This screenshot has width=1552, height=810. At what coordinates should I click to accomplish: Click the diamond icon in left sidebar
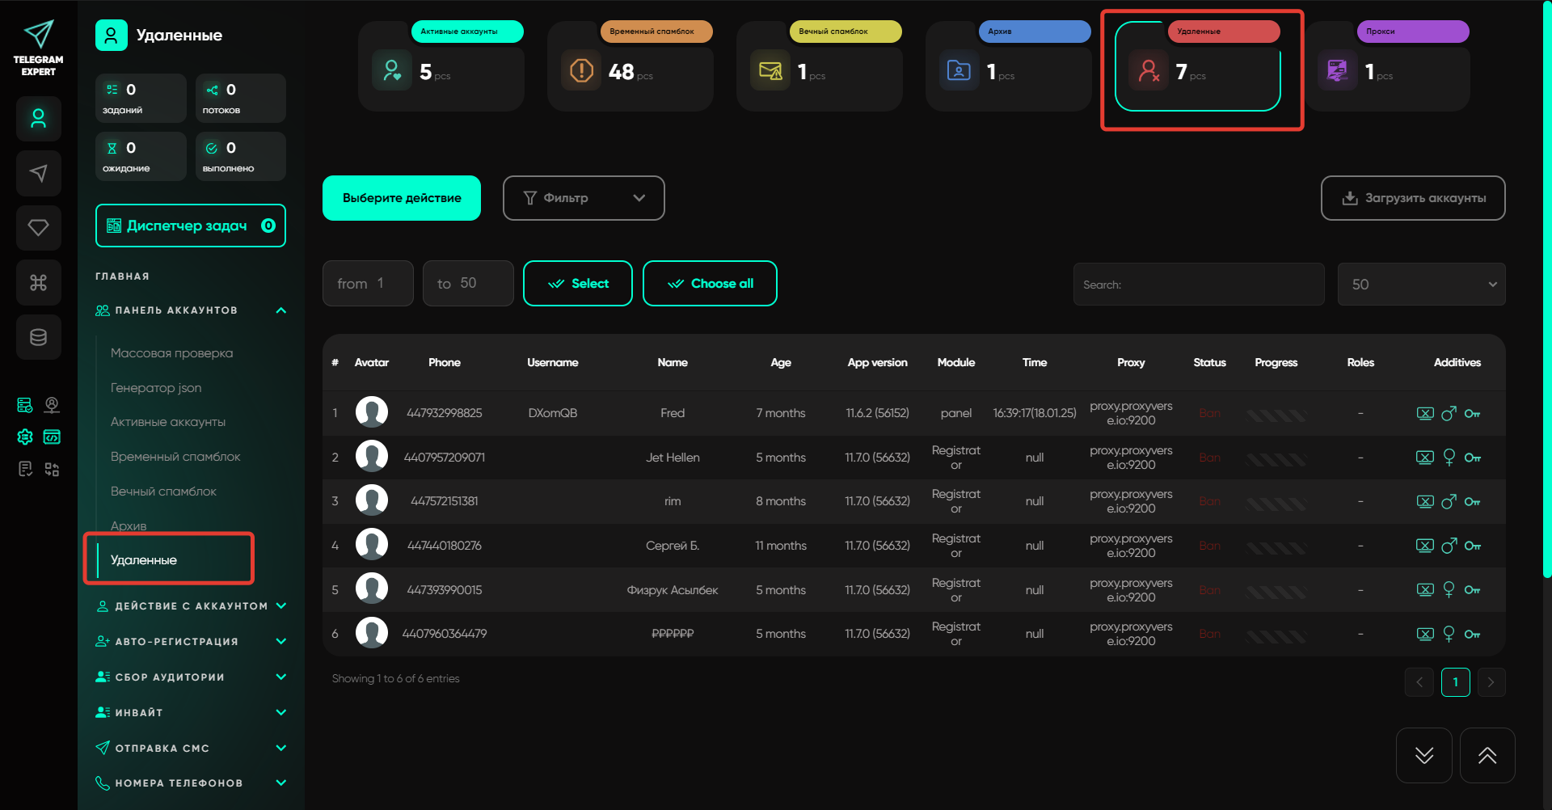click(38, 228)
